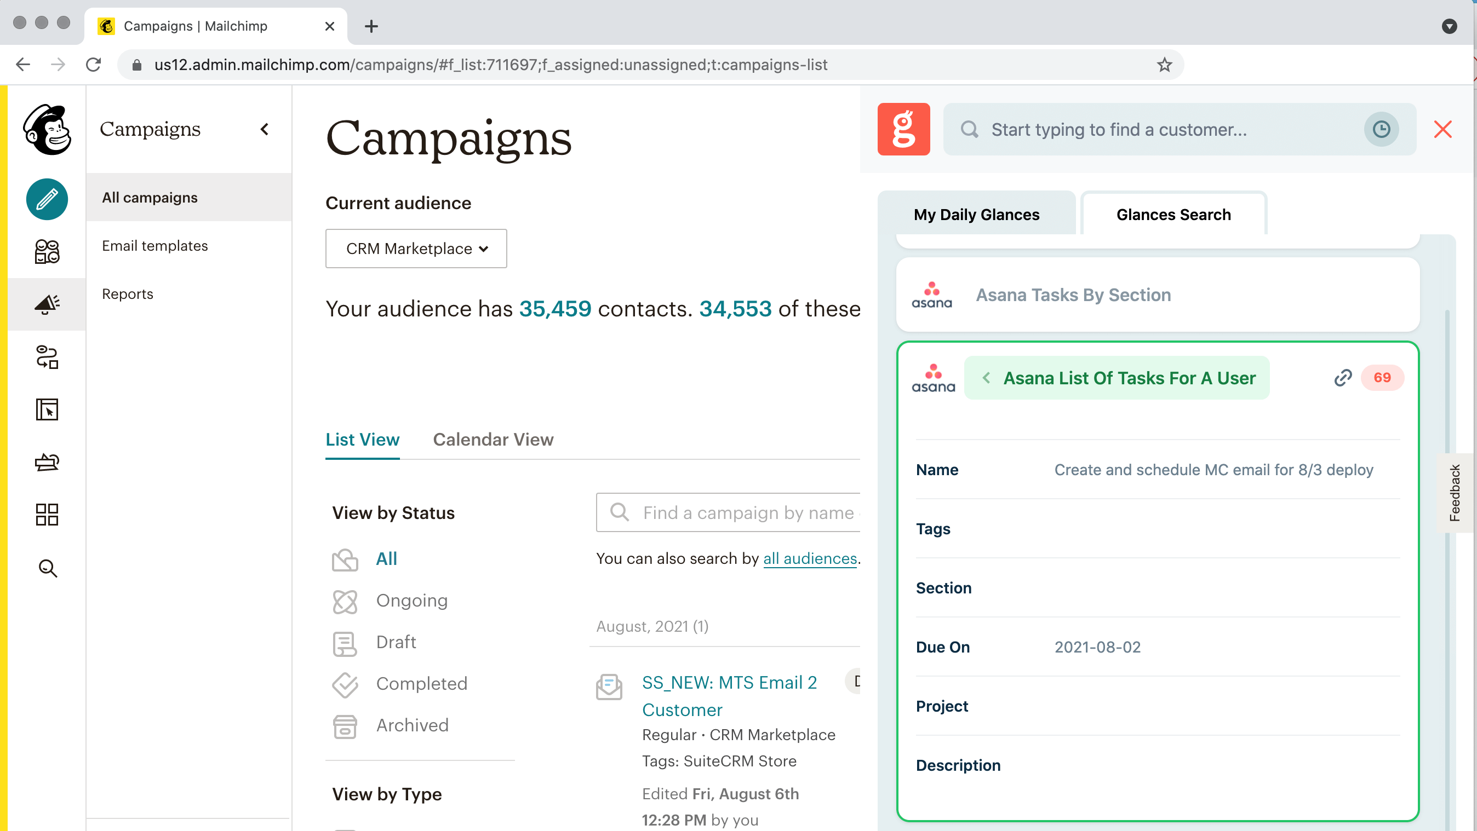Open a new browser tab
The image size is (1477, 831).
(371, 26)
